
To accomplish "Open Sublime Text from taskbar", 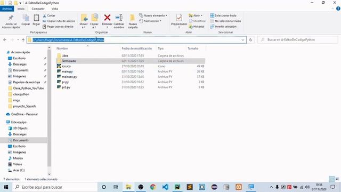I will point(190,187).
